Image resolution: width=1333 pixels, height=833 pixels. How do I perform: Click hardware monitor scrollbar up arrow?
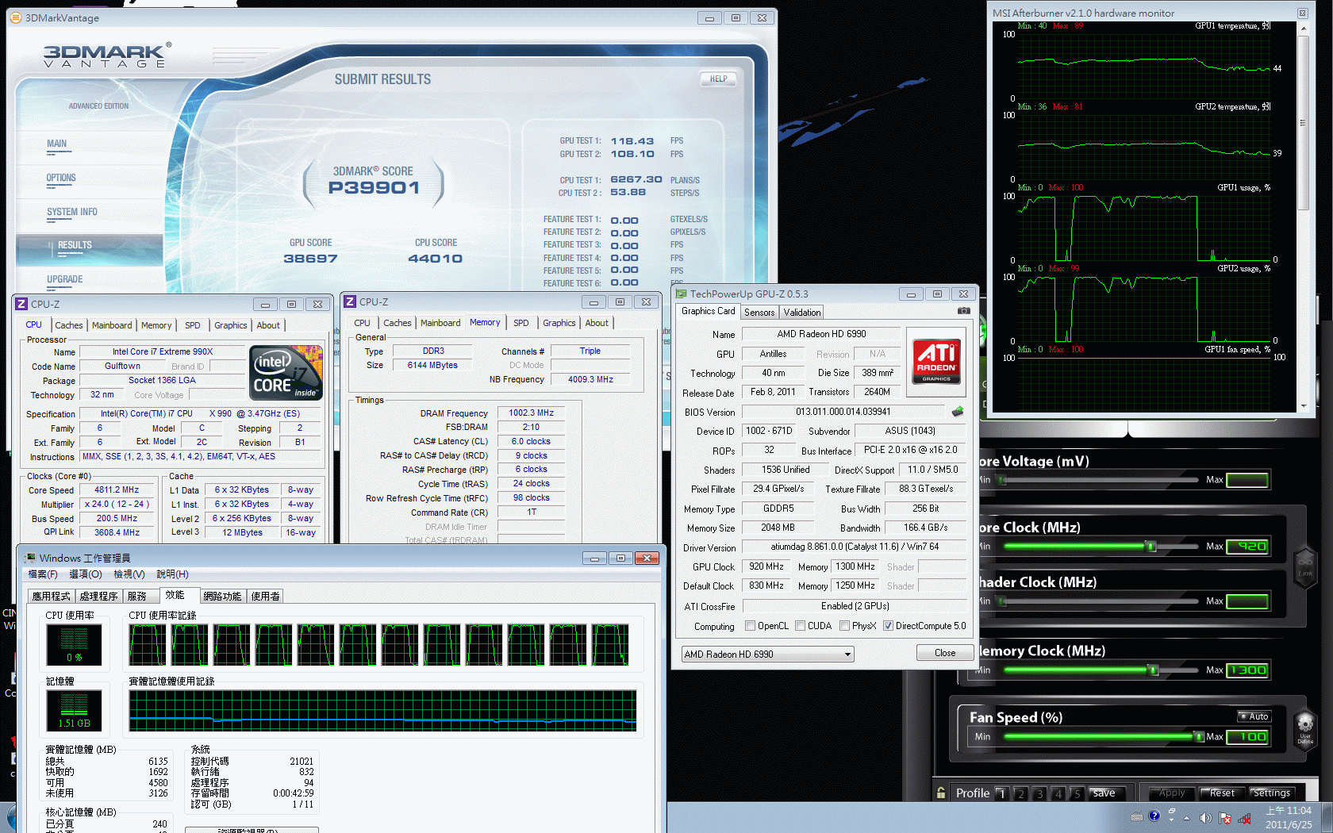tap(1303, 29)
